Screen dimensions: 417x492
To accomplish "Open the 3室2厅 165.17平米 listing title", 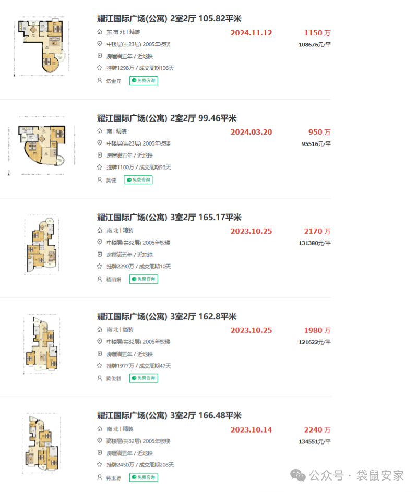I will [x=169, y=217].
